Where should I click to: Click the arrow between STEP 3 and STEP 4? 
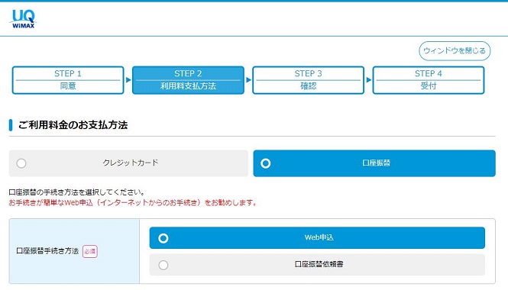click(x=369, y=80)
